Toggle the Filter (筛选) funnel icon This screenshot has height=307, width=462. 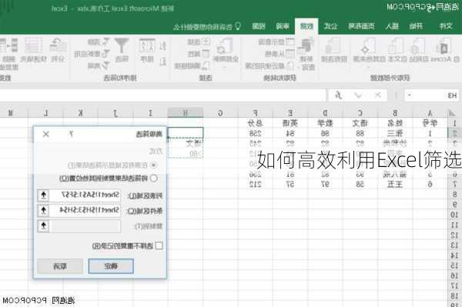tap(122, 50)
